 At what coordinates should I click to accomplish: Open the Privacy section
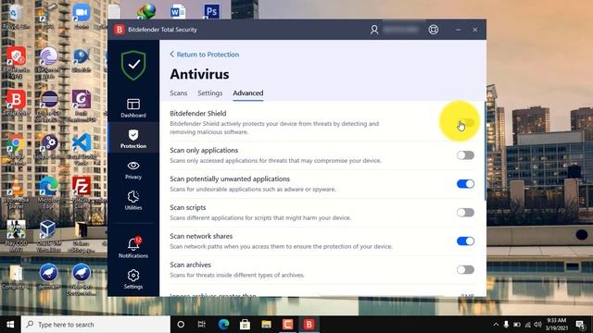[133, 169]
